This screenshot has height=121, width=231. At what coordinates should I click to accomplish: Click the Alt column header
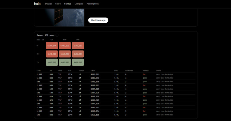coord(51,71)
